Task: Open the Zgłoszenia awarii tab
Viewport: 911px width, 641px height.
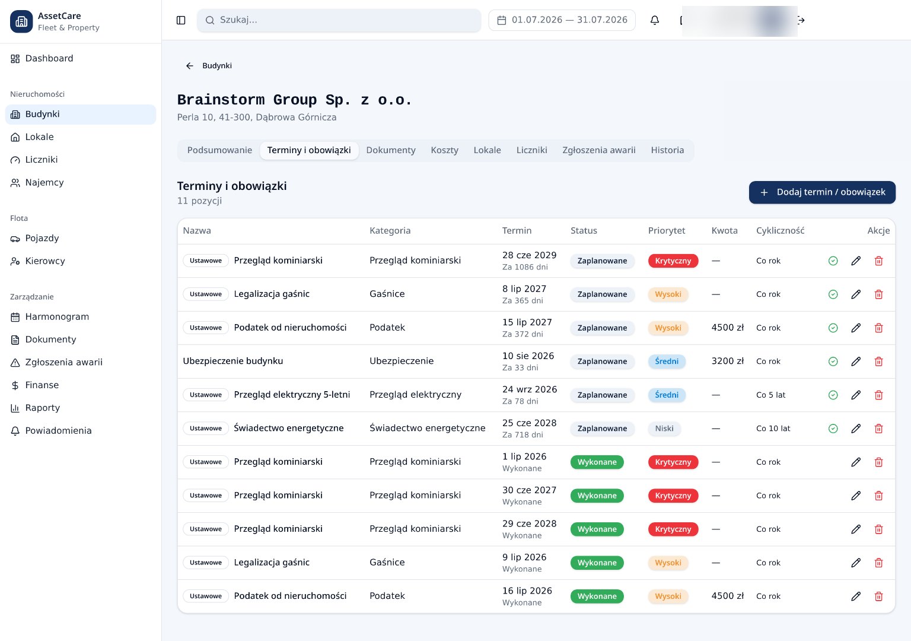Action: tap(598, 150)
